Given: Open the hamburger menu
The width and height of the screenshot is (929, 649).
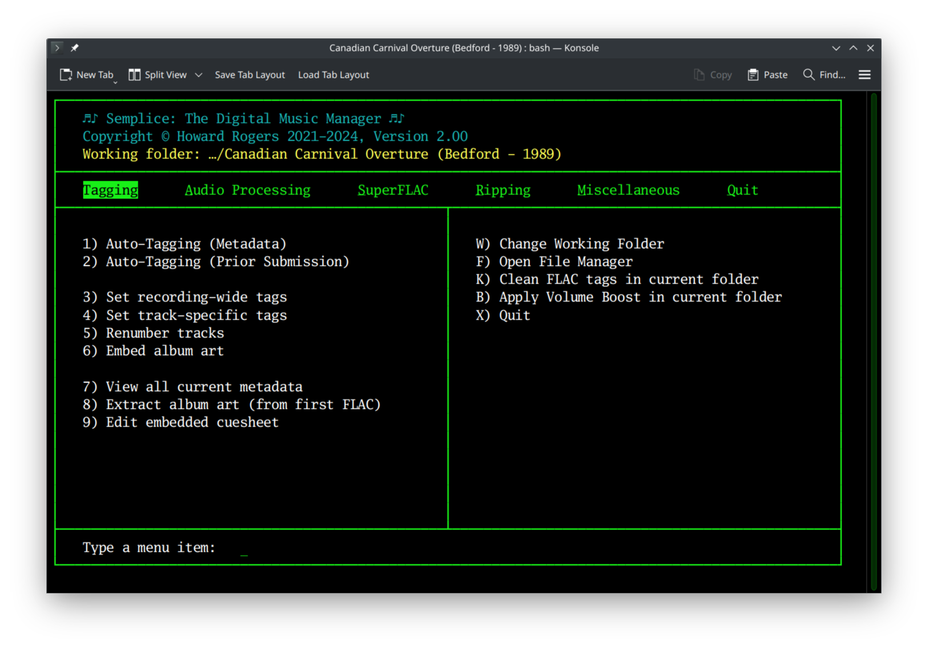Looking at the screenshot, I should [x=864, y=74].
